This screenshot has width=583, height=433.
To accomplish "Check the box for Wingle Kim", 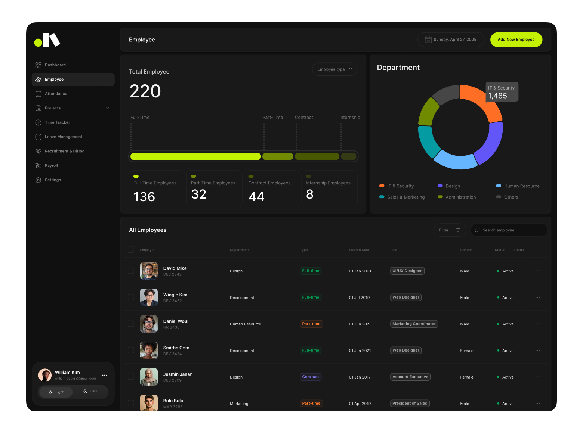I will pyautogui.click(x=131, y=297).
